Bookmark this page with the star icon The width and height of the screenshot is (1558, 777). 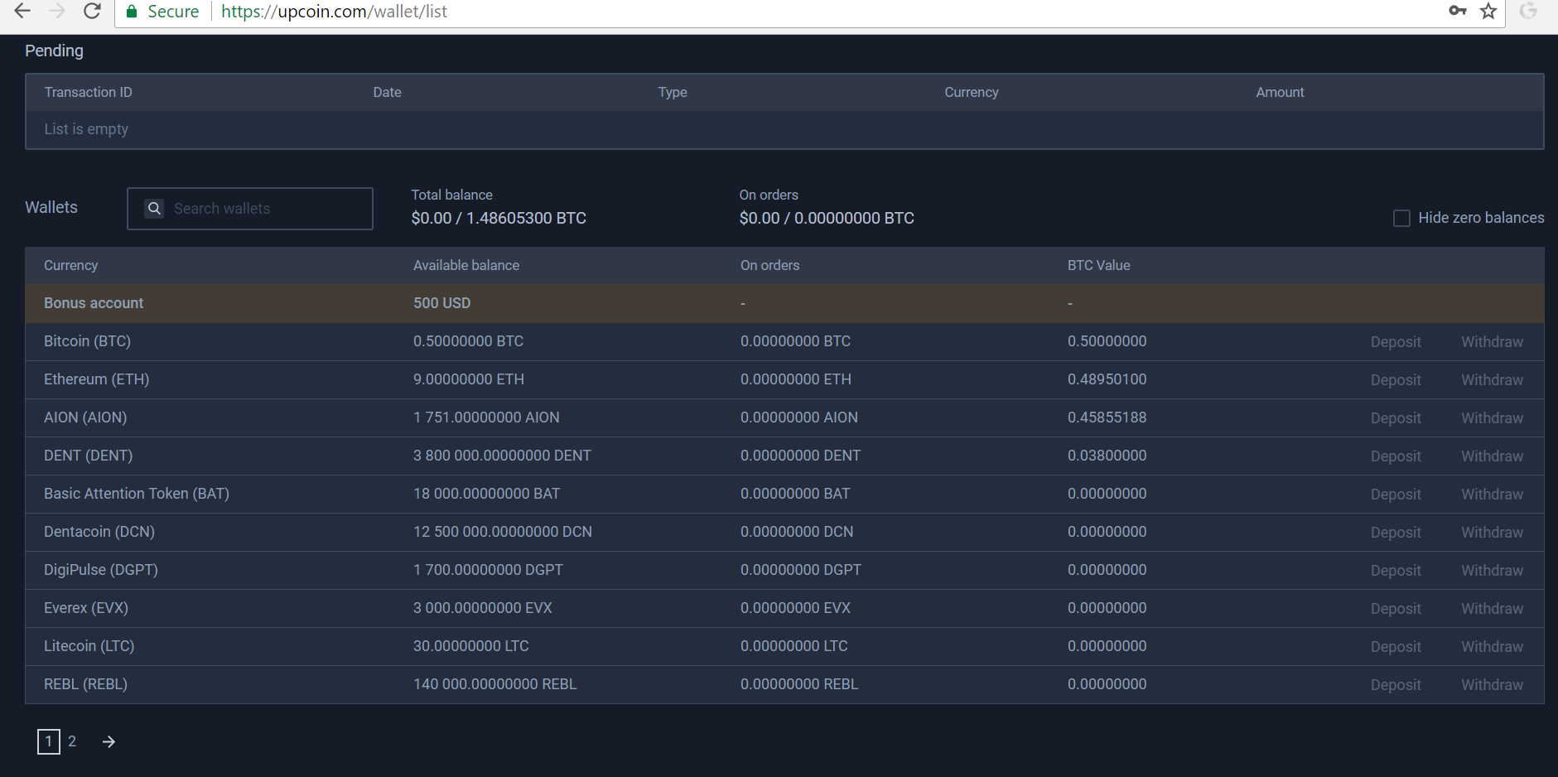tap(1488, 11)
